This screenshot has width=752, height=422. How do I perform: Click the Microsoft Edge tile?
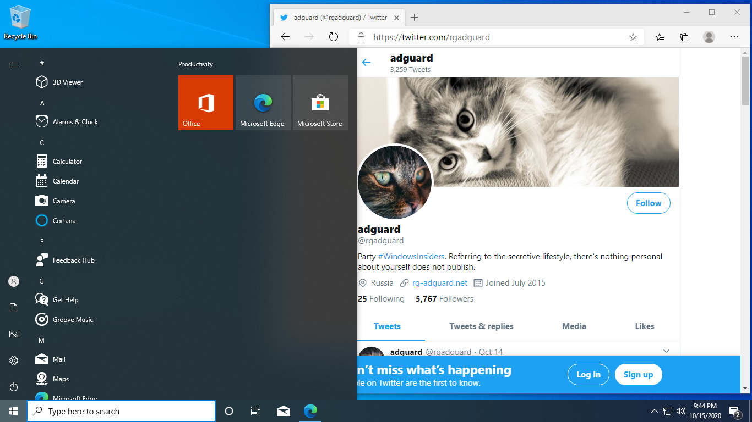[x=263, y=103]
